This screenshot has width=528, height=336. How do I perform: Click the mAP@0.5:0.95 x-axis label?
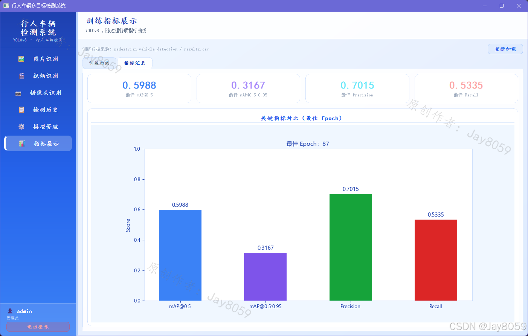(265, 307)
